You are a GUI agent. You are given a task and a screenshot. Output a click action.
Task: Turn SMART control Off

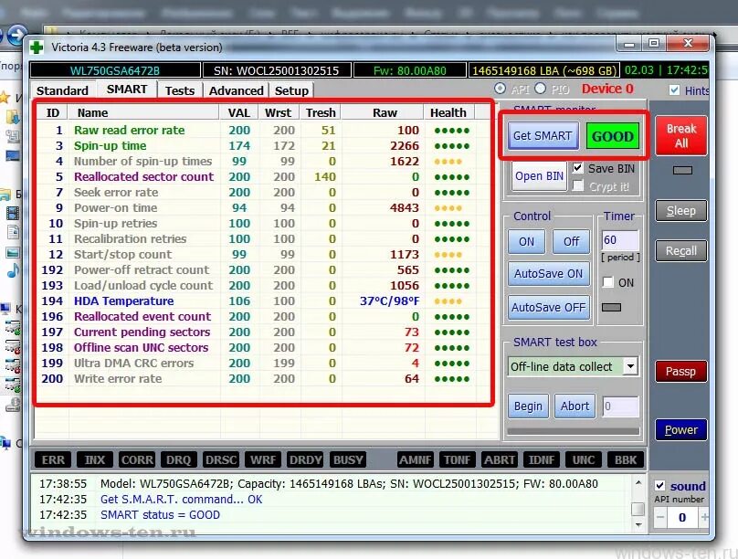click(571, 241)
